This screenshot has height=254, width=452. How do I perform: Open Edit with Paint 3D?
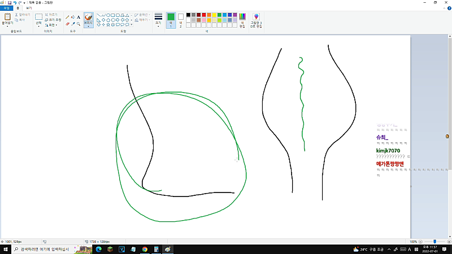tap(256, 20)
